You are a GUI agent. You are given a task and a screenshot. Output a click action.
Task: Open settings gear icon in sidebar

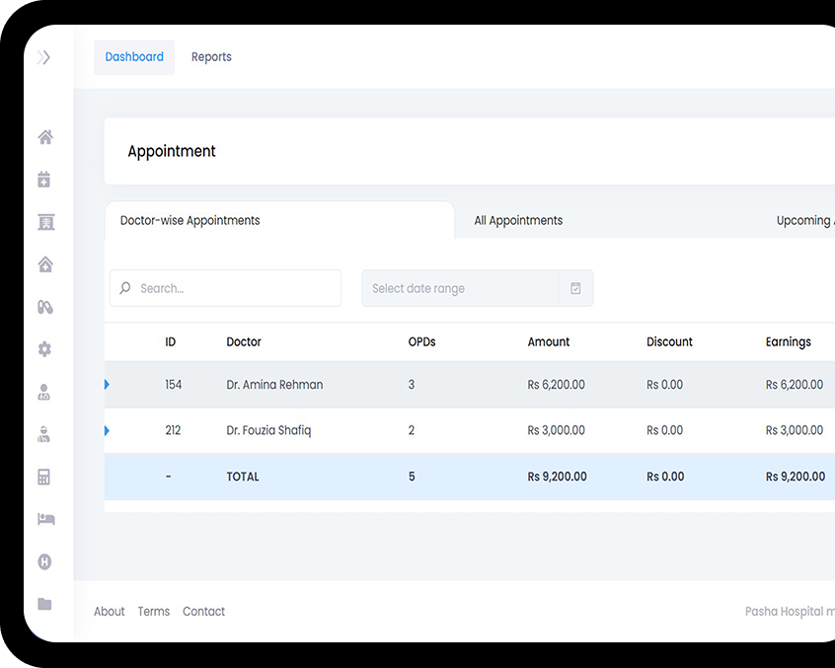pyautogui.click(x=44, y=349)
